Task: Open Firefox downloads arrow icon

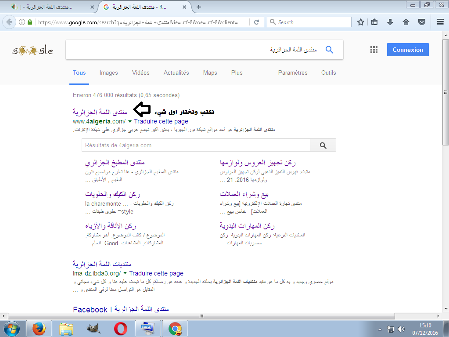Action: [x=390, y=22]
